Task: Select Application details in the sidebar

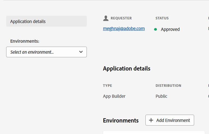Action: click(x=47, y=21)
